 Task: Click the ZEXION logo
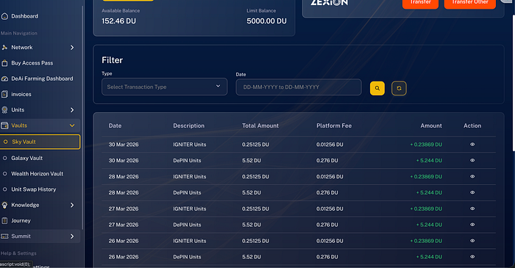329,3
